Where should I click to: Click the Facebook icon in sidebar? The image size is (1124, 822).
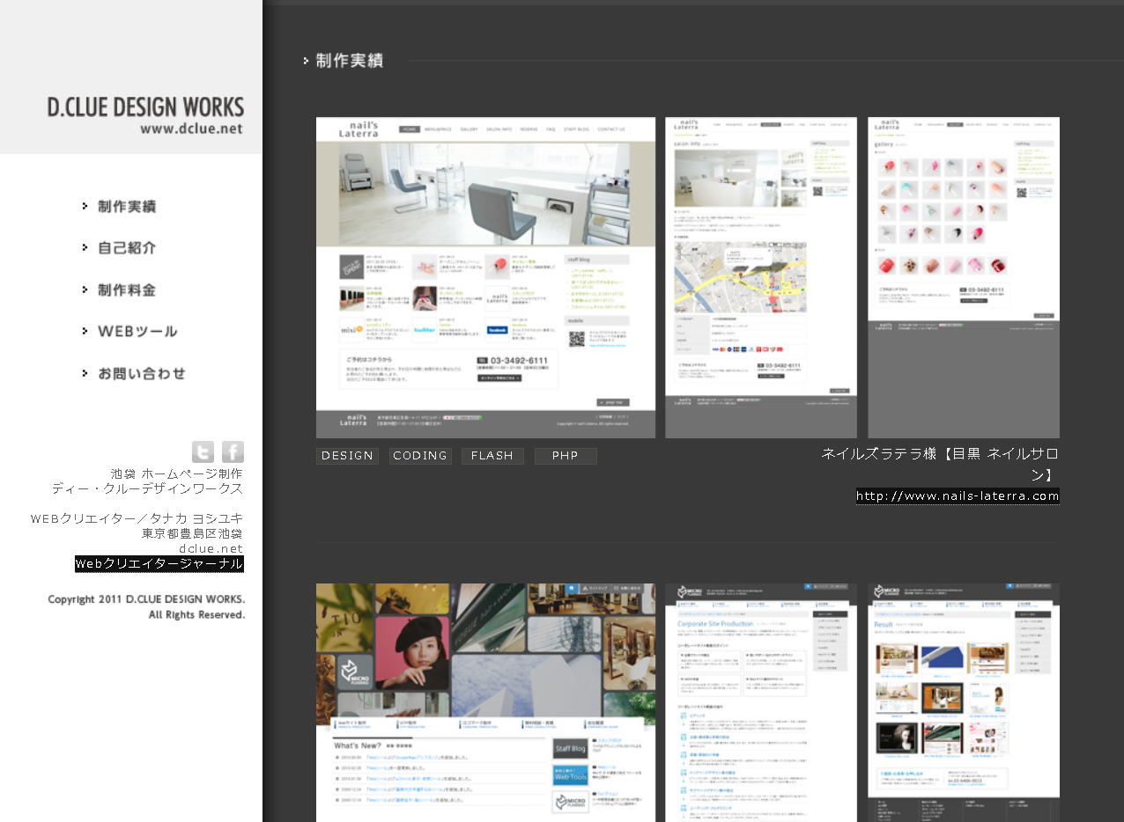(x=233, y=452)
